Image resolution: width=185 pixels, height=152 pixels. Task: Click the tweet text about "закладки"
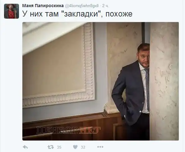coord(77,14)
